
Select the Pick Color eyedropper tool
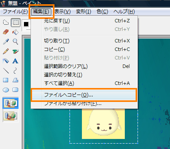point(6,42)
